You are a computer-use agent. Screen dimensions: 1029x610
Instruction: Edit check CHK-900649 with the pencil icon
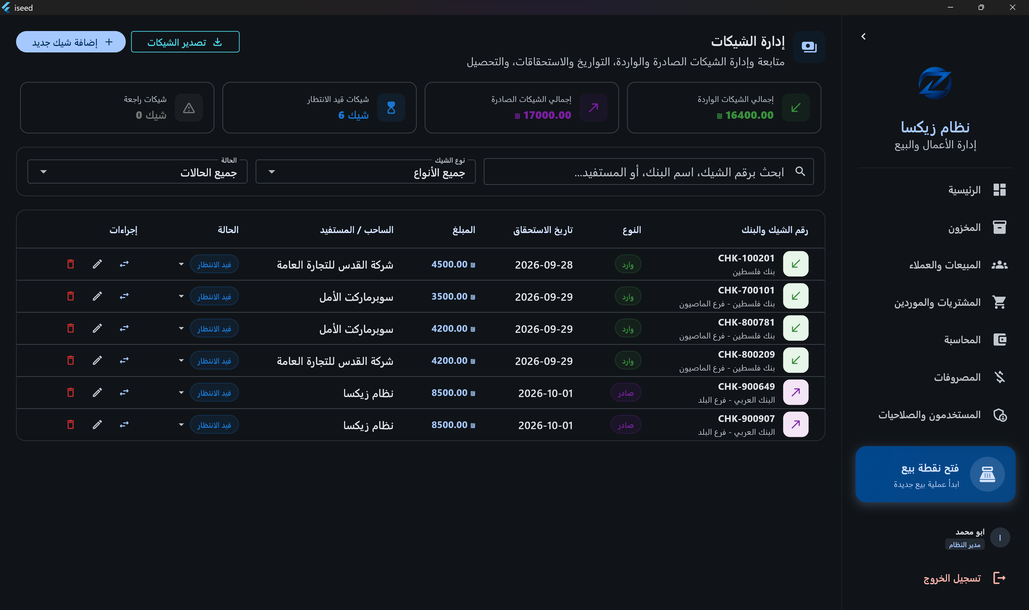coord(97,392)
